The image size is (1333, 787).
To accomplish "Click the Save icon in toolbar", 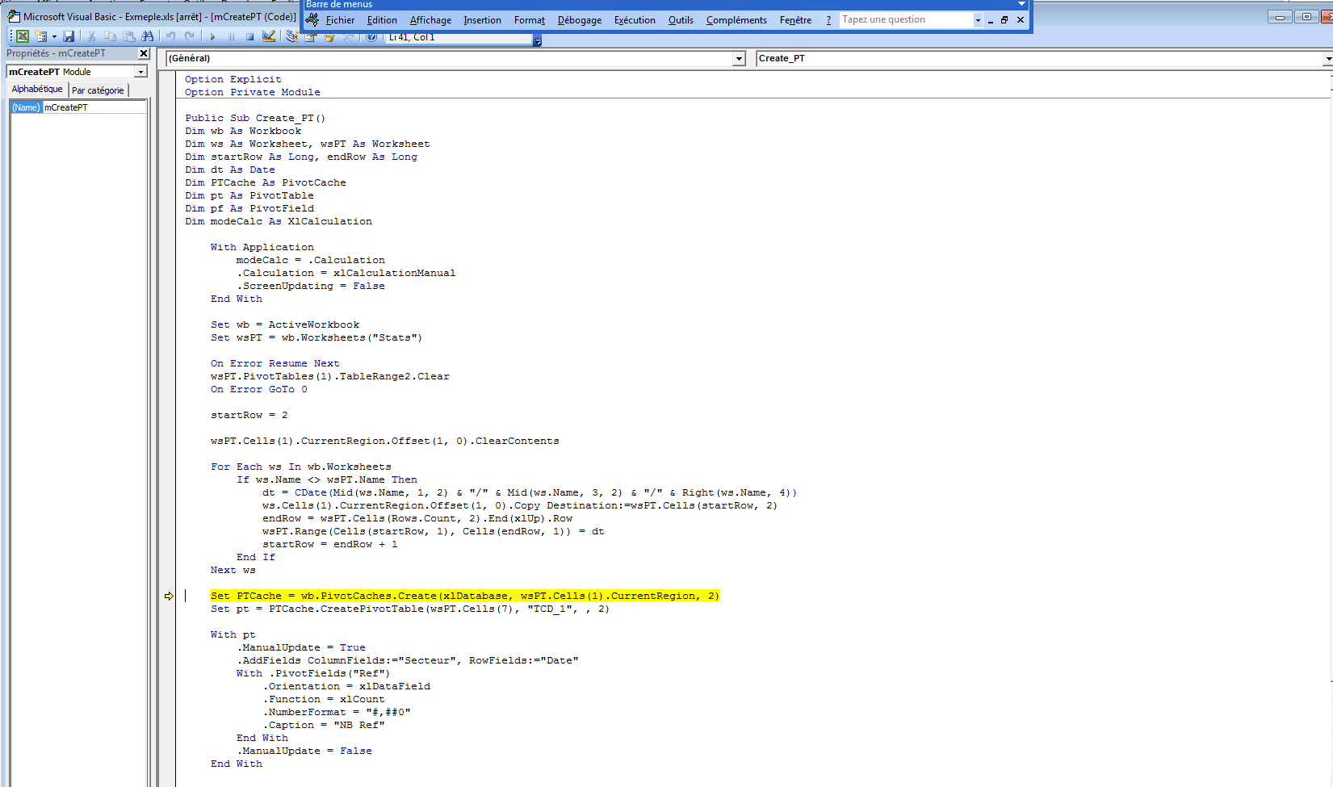I will [69, 36].
